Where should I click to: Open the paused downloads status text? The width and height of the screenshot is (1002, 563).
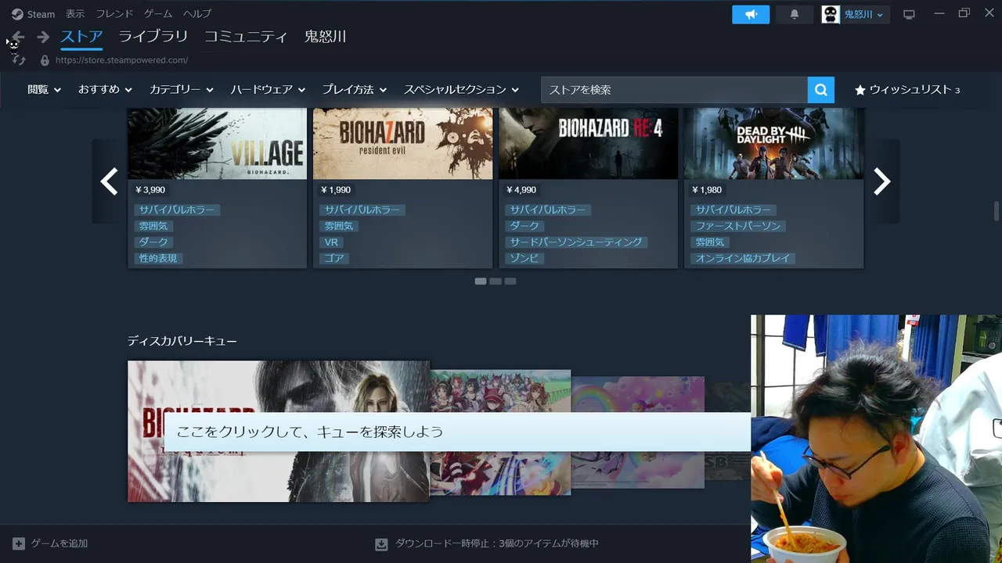[496, 543]
